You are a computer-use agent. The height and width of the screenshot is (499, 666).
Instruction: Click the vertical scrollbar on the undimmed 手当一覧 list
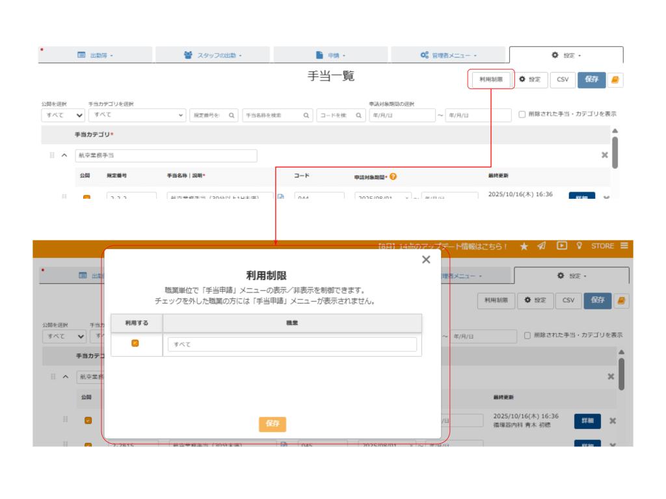615,152
